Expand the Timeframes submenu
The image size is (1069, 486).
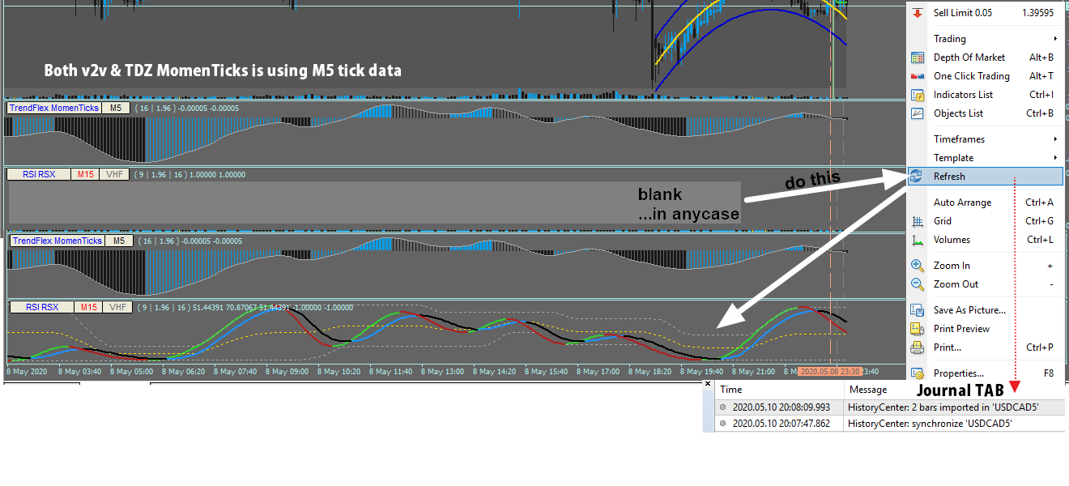point(984,139)
